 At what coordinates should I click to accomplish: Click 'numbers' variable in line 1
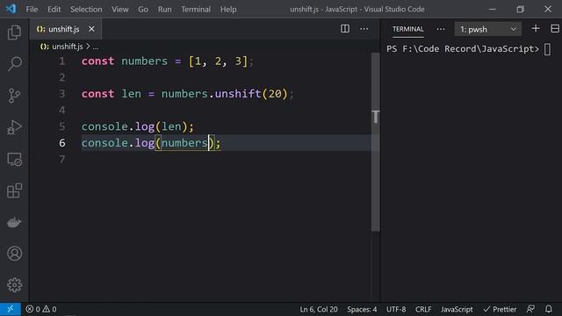pos(144,61)
